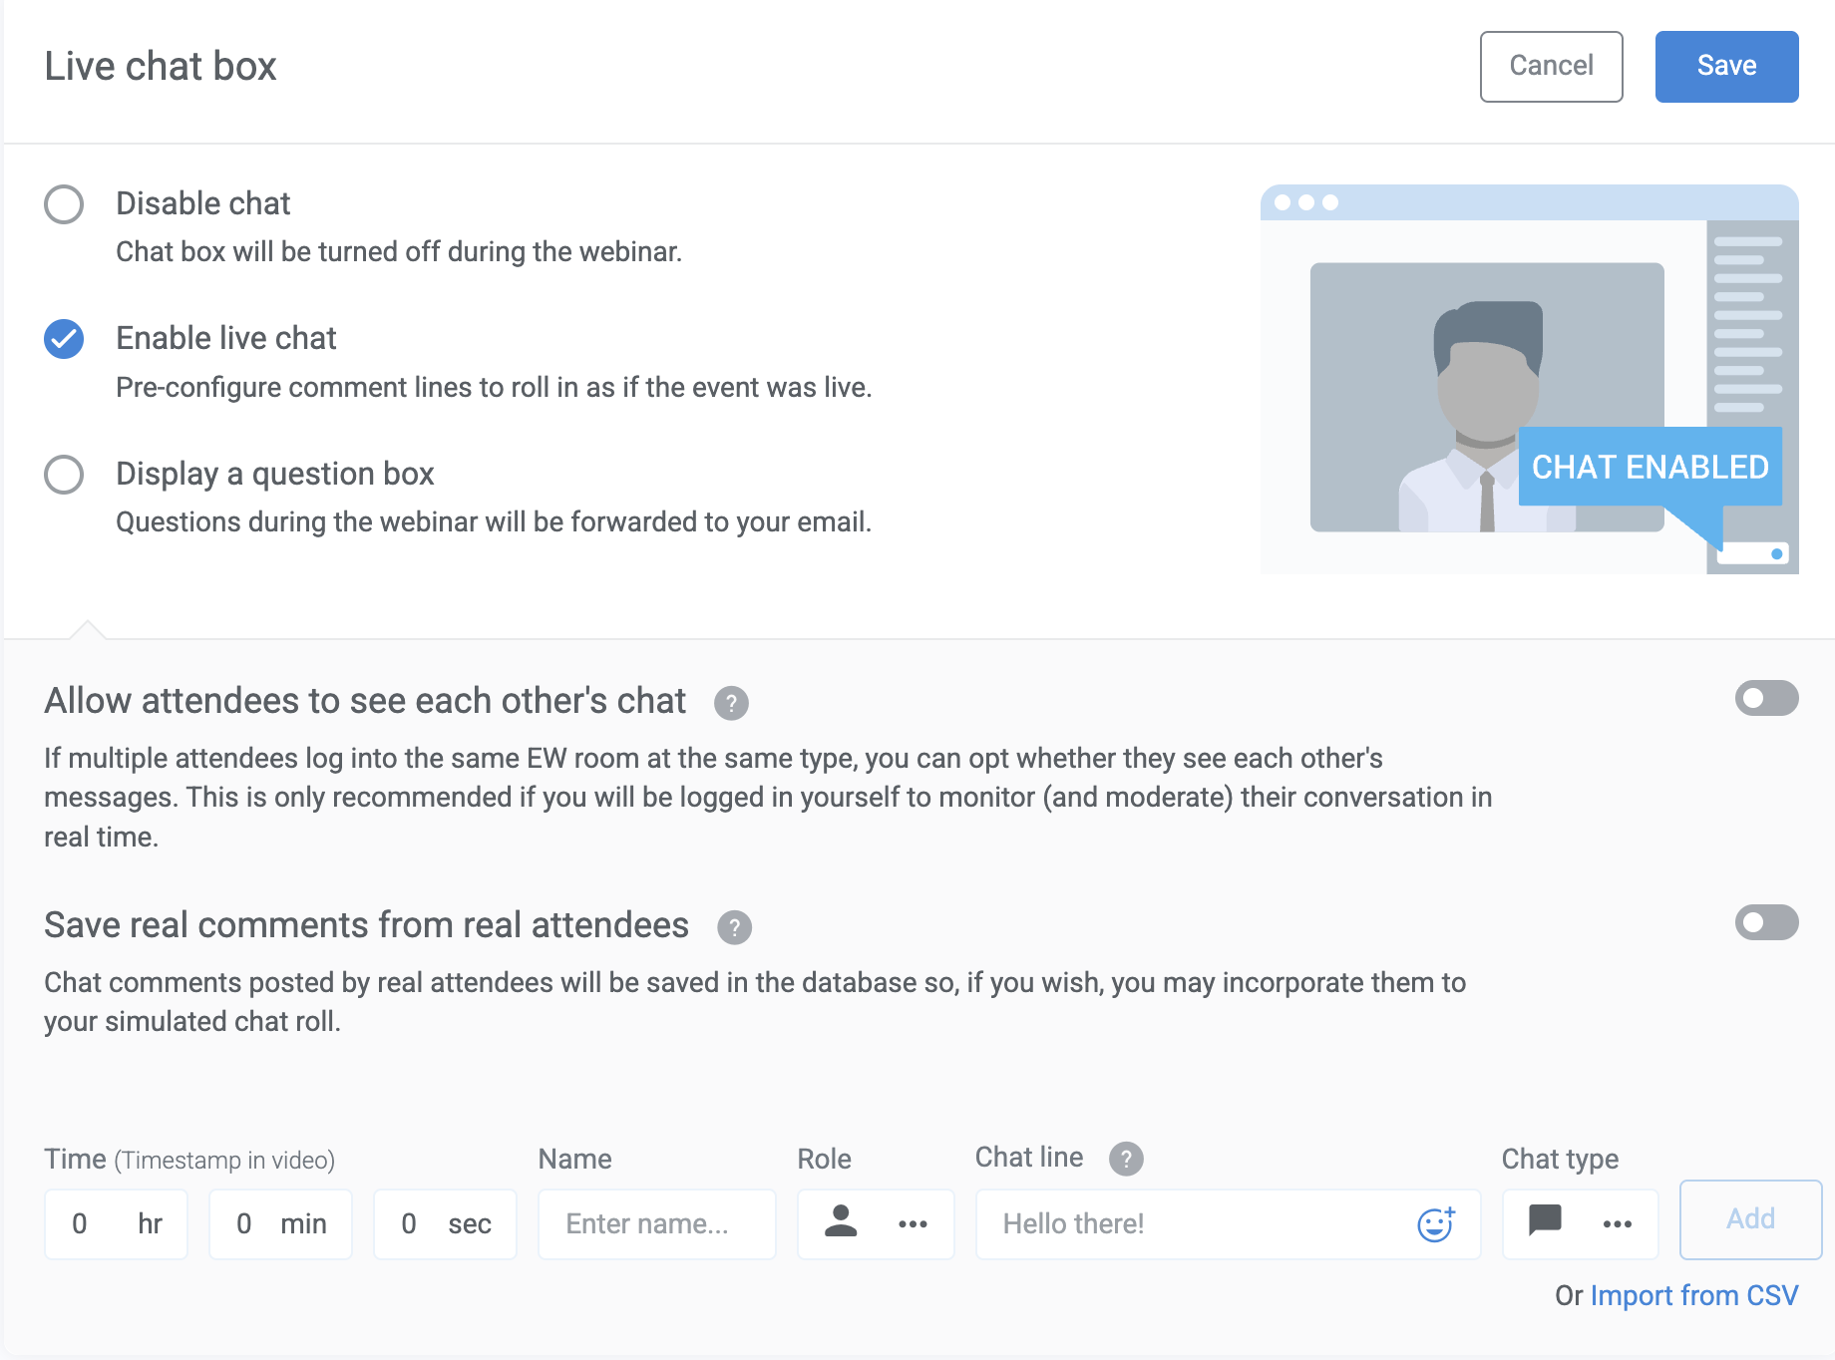Open more role options via ellipsis
The height and width of the screenshot is (1360, 1835).
pos(913,1223)
